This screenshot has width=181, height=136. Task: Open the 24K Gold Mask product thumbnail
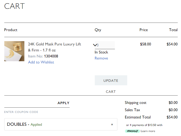coord(14,51)
